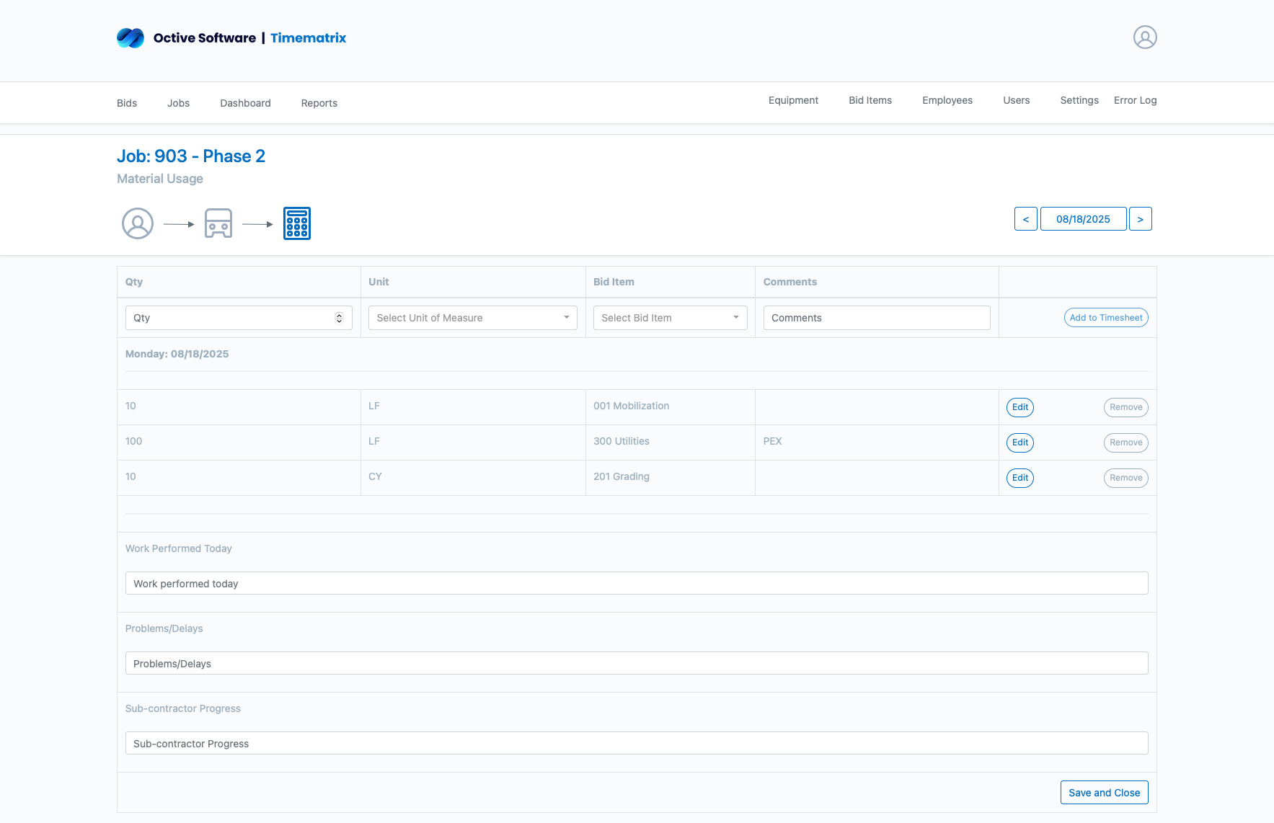Edit the 001 Mobilization row
Screen dimensions: 1274x823
point(1019,407)
